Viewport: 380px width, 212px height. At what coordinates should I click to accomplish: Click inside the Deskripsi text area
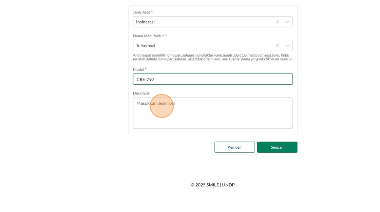(x=213, y=115)
